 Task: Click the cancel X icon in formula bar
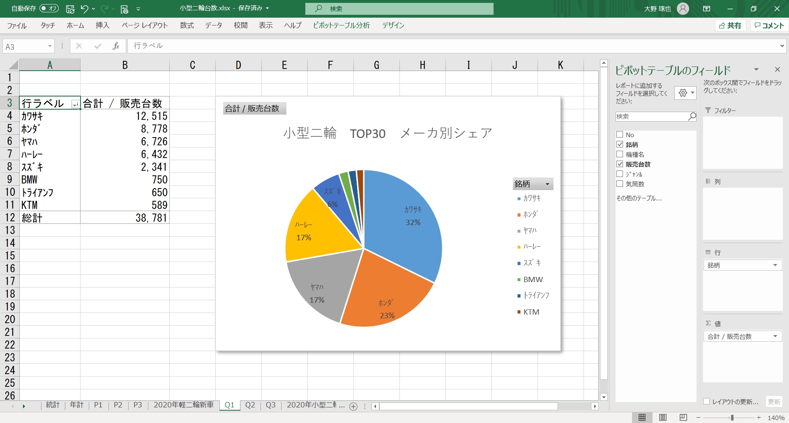(x=79, y=46)
